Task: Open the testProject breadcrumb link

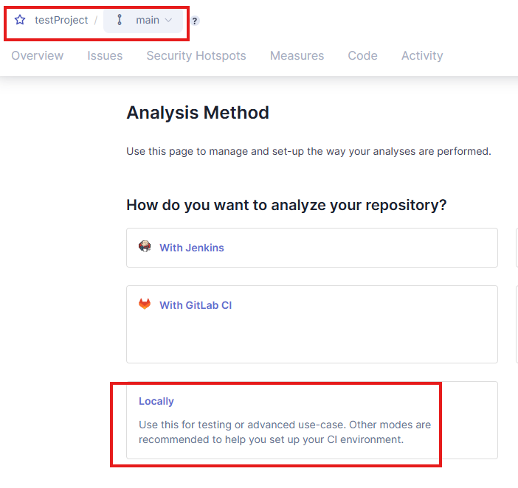Action: [x=61, y=20]
